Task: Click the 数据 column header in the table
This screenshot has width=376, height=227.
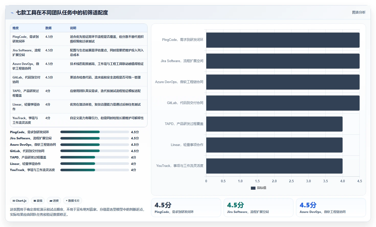Action: [x=49, y=28]
